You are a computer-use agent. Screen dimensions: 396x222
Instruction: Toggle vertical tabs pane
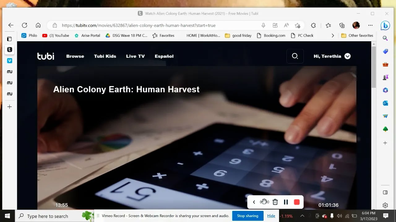point(10,39)
